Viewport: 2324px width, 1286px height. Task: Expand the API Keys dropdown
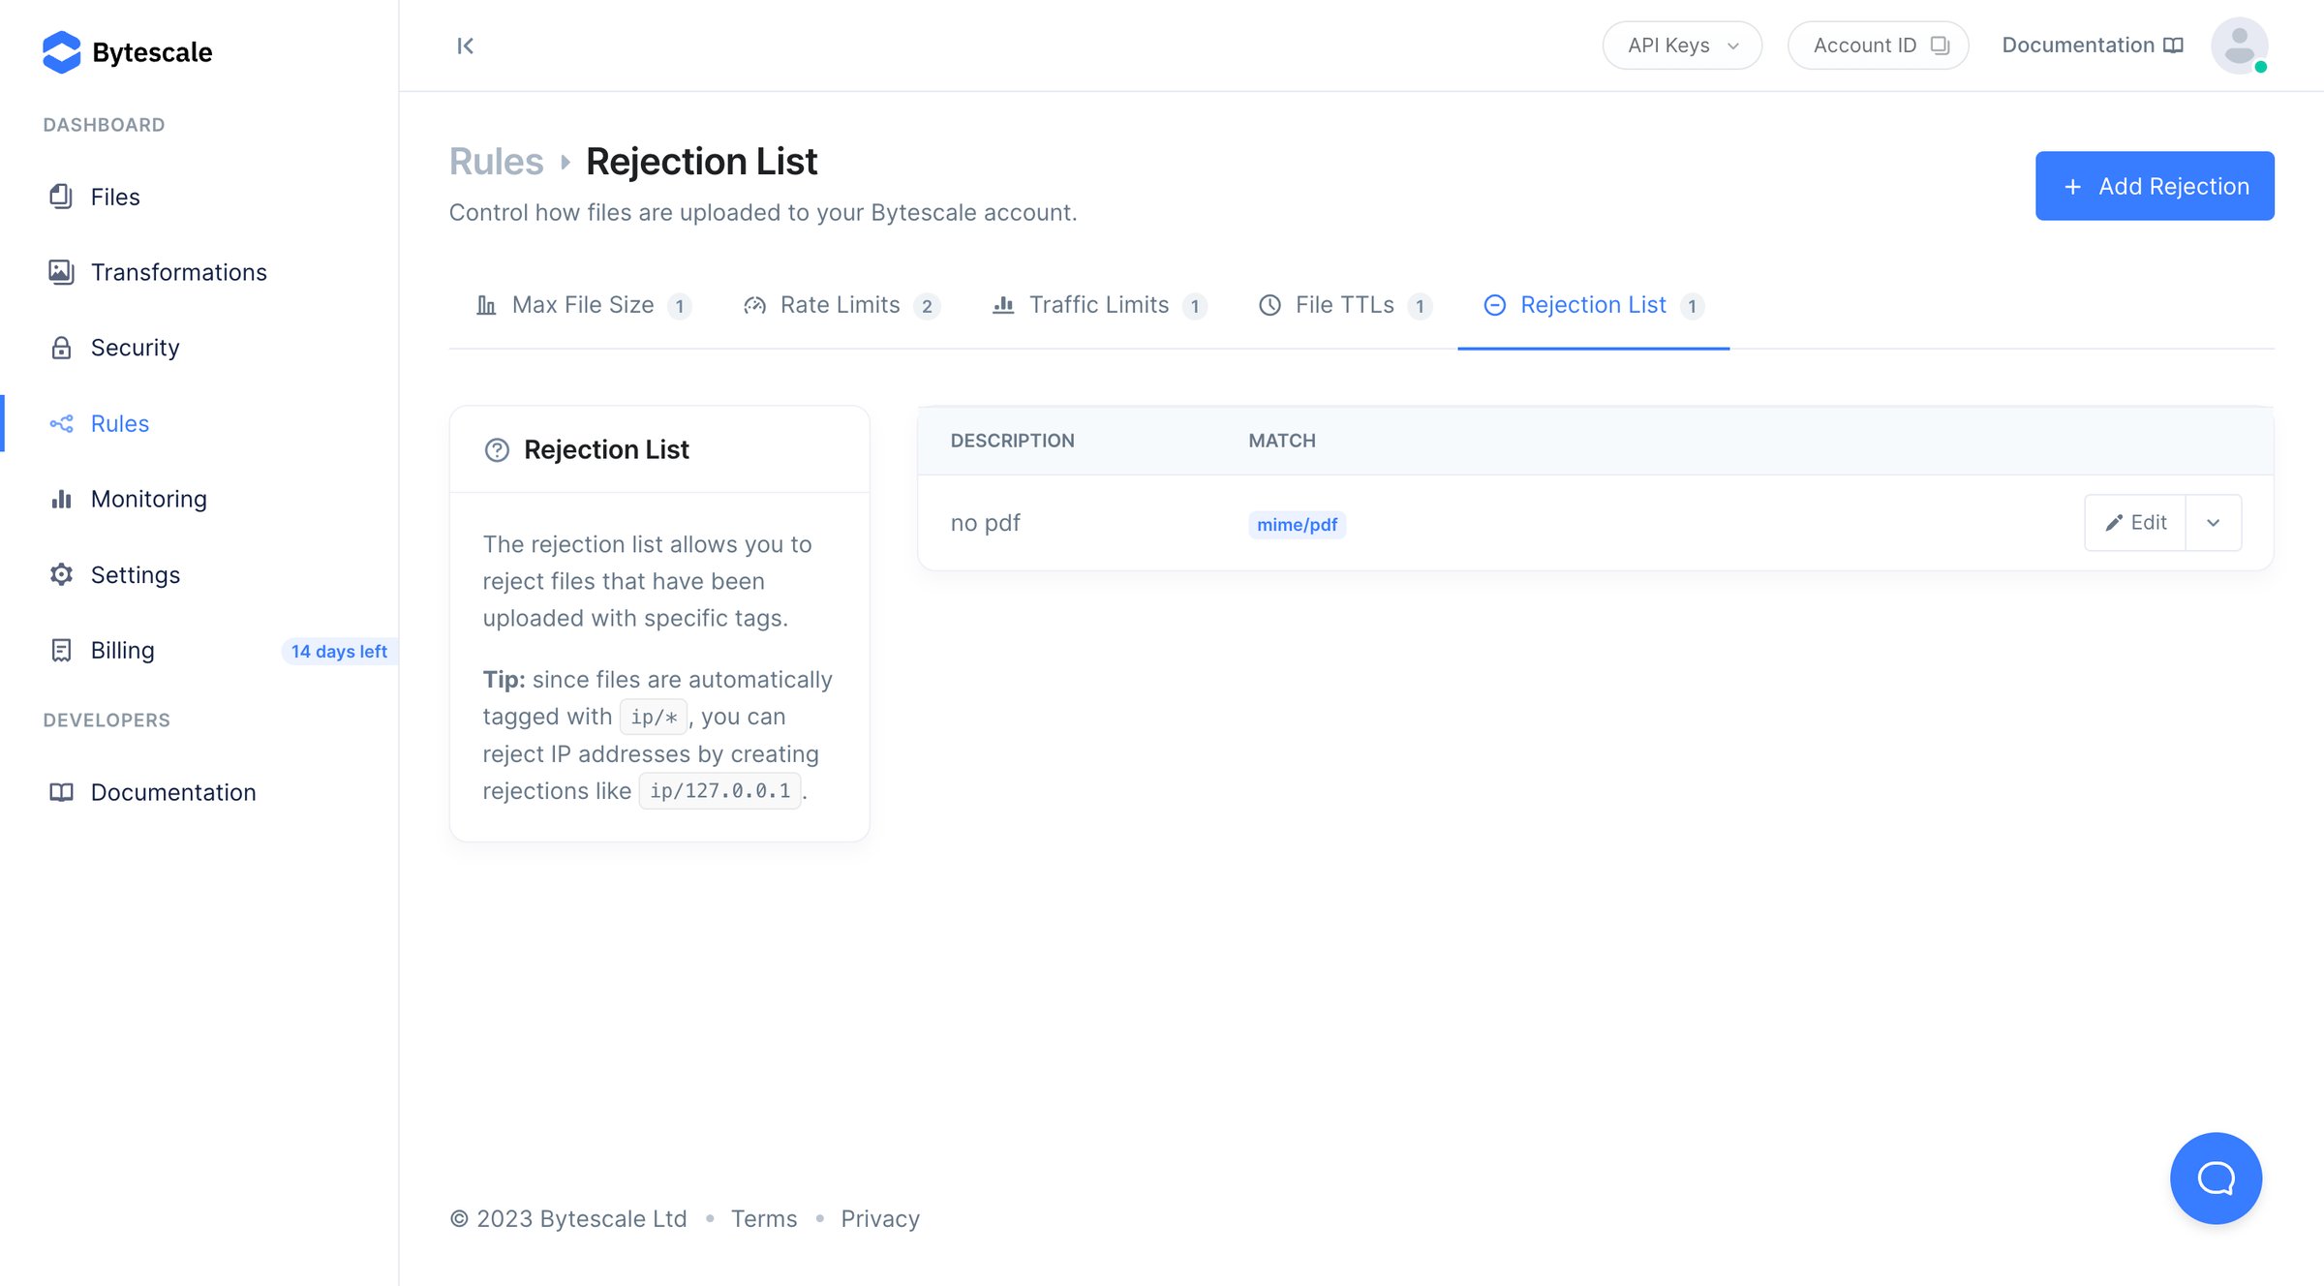(1682, 46)
